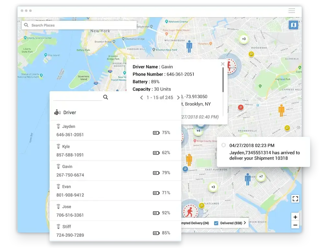Select the orange driver marker near Brownsville
The image size is (327, 251).
click(x=281, y=110)
